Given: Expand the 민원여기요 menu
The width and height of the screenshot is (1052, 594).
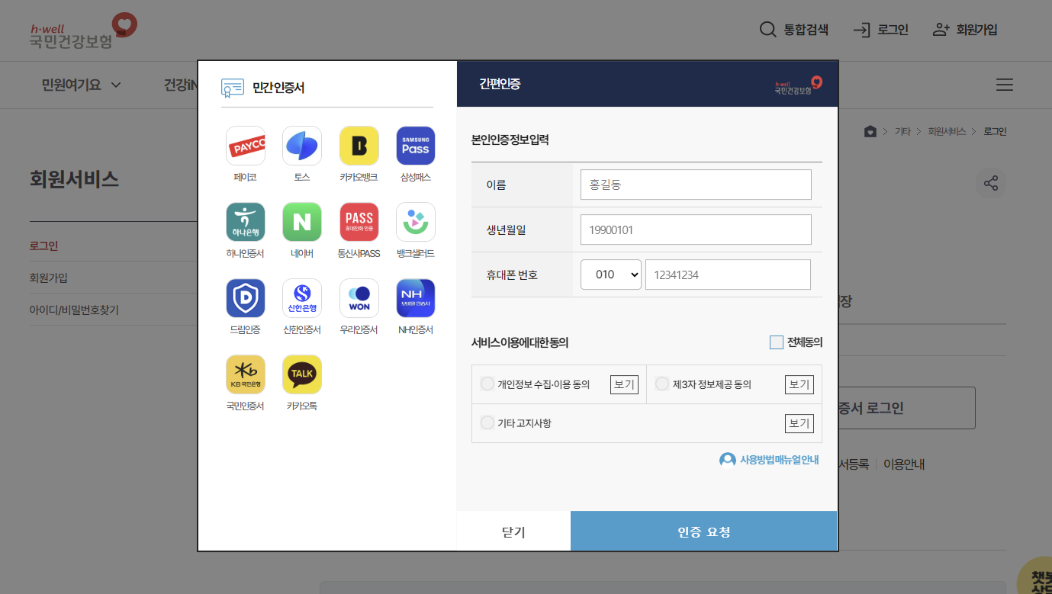Looking at the screenshot, I should 82,85.
